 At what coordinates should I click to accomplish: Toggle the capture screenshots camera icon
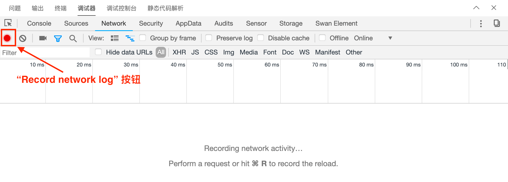[x=43, y=38]
